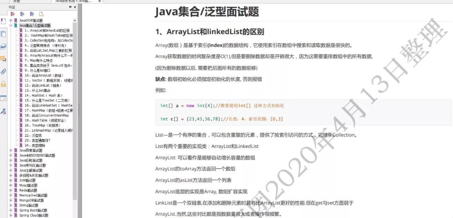Expand the Java异常面试题 bookmark node
The height and width of the screenshot is (218, 453).
pos(10,151)
